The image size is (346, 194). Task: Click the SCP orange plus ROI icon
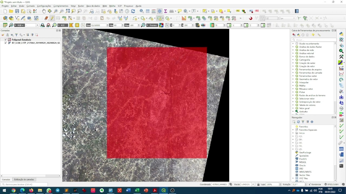tap(77, 25)
